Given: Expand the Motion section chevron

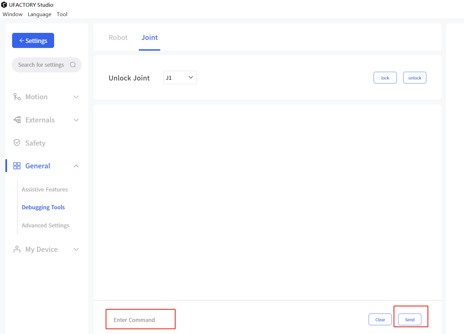Looking at the screenshot, I should click(x=76, y=97).
